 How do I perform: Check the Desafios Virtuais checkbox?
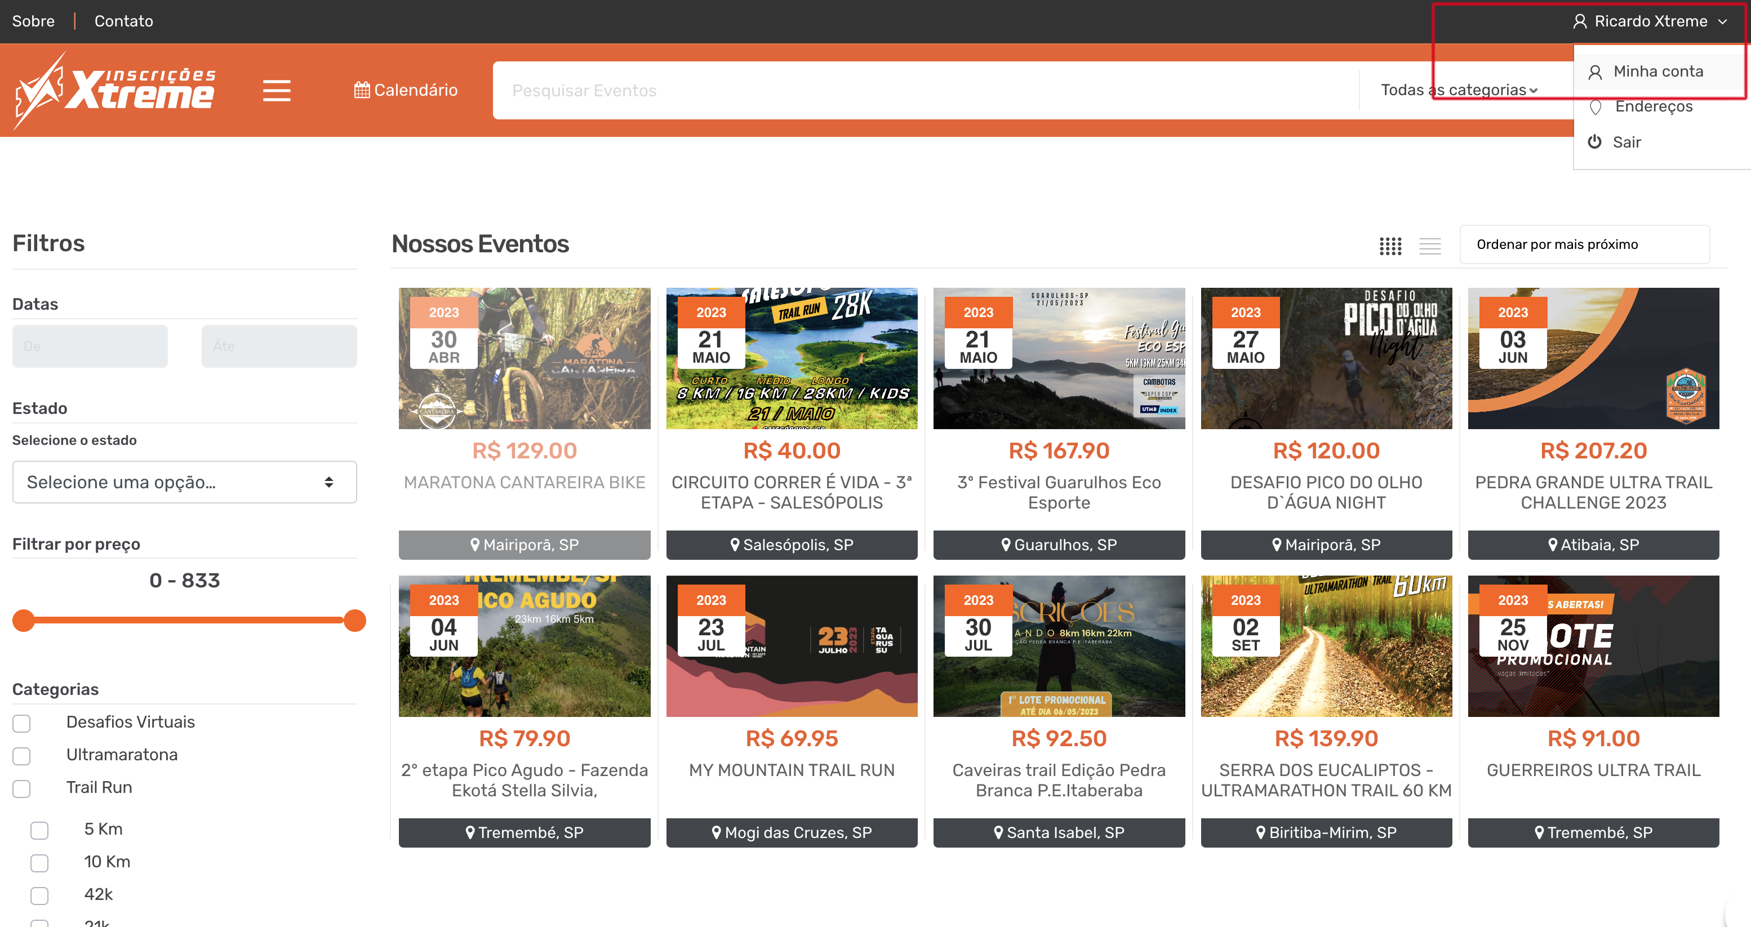(22, 723)
